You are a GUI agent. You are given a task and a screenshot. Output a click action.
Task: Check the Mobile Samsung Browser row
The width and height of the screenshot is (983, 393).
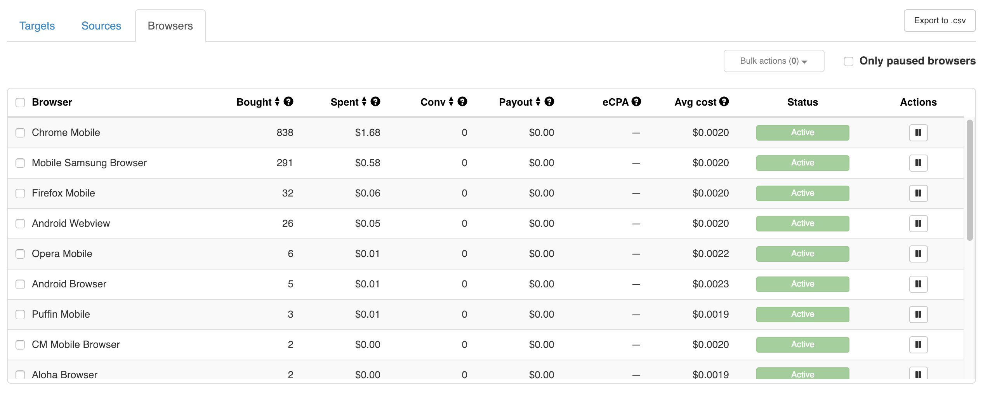click(x=20, y=163)
